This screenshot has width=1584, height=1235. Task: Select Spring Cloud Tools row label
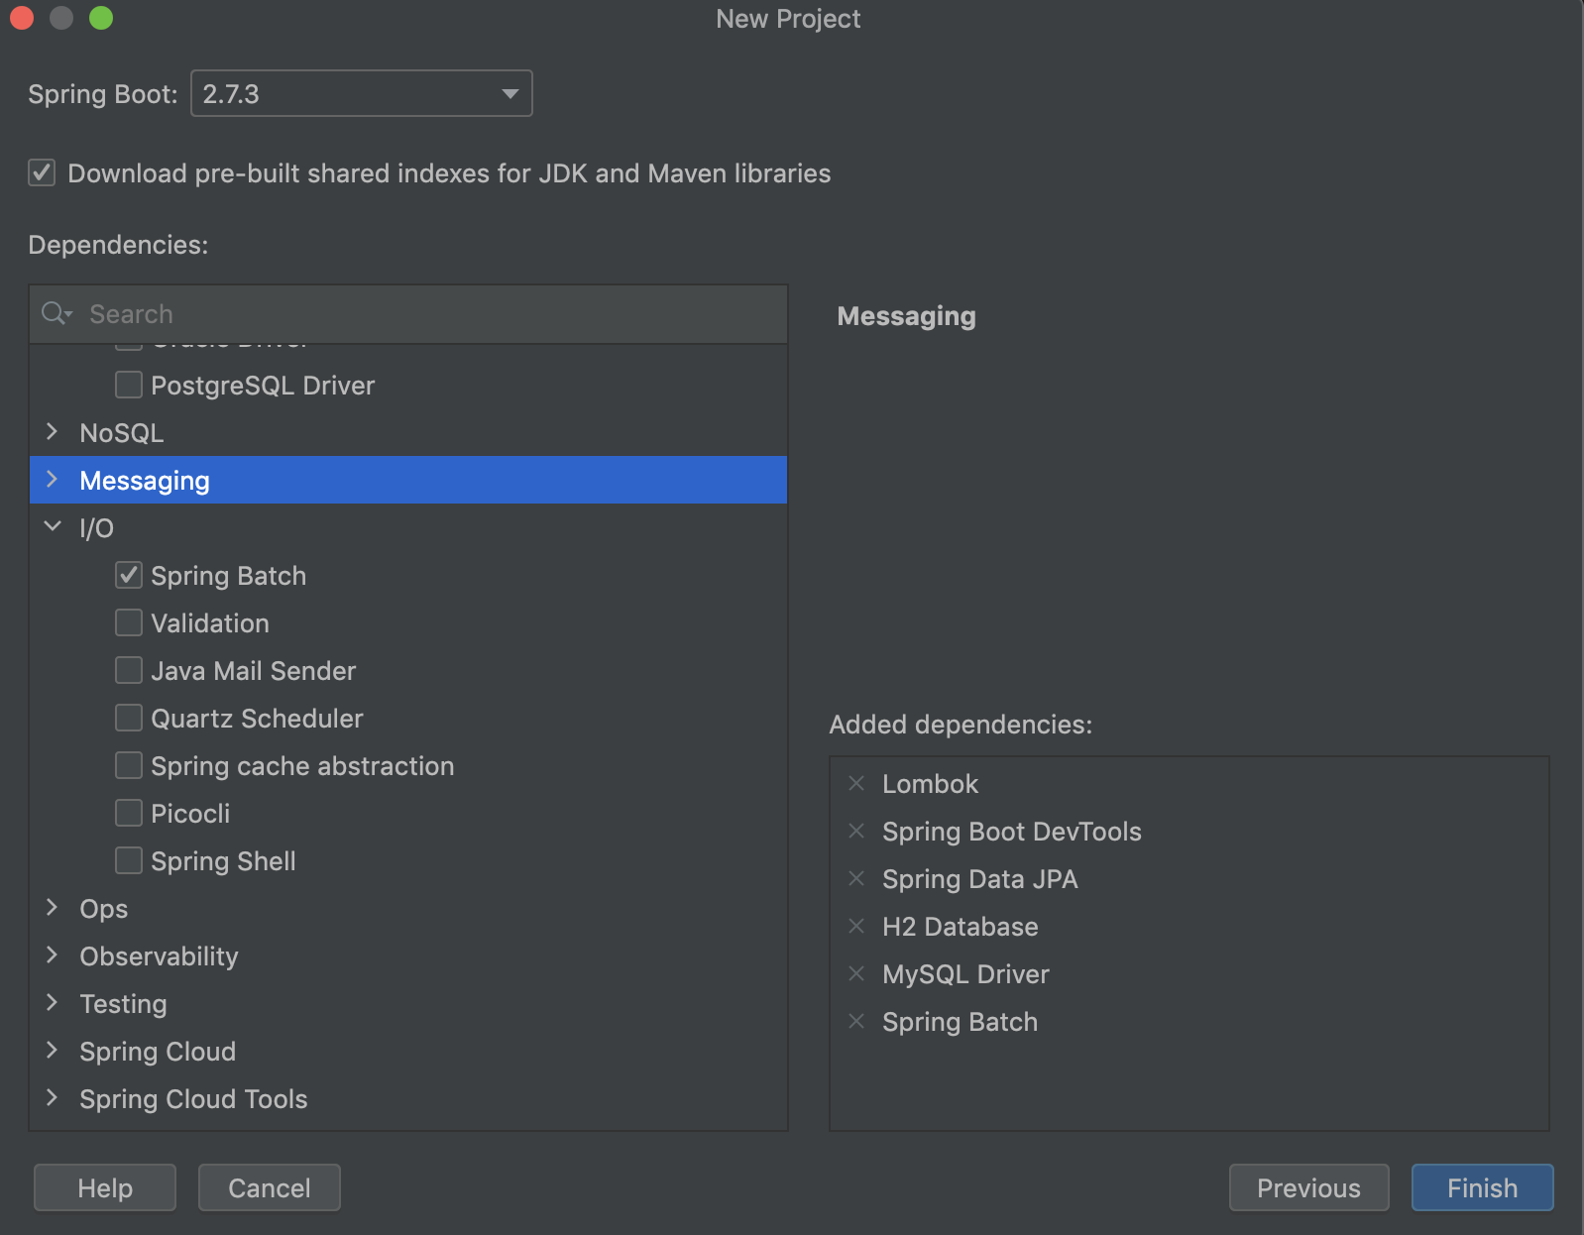(193, 1098)
